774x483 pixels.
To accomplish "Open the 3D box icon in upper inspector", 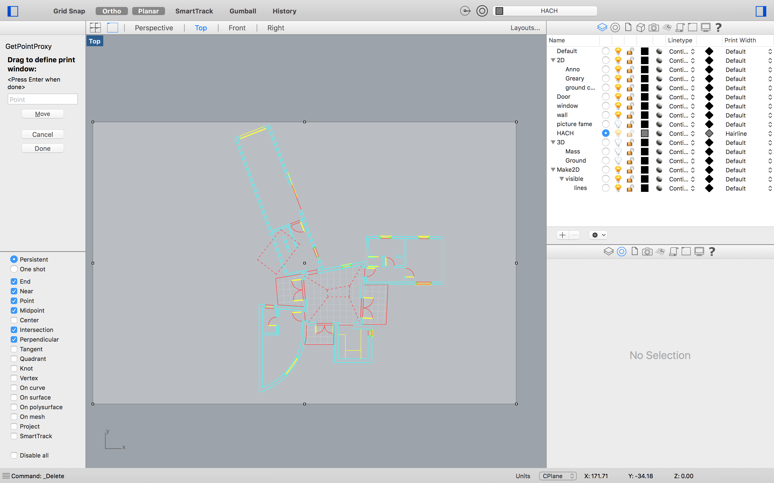I will coord(641,27).
